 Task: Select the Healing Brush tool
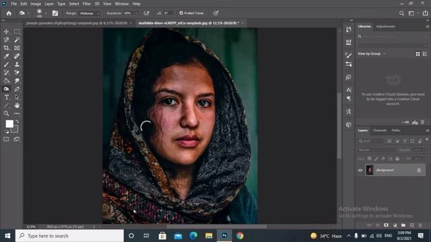coord(17,56)
